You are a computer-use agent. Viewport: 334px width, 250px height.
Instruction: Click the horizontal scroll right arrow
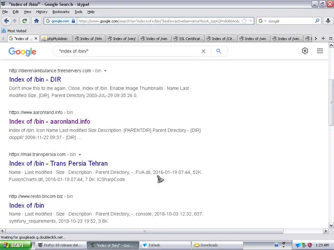point(326,231)
